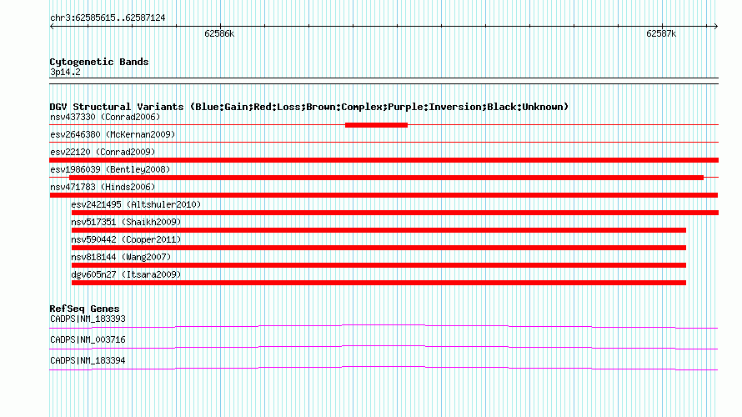Click the red bar under nsv818144
The height and width of the screenshot is (417, 742).
379,265
